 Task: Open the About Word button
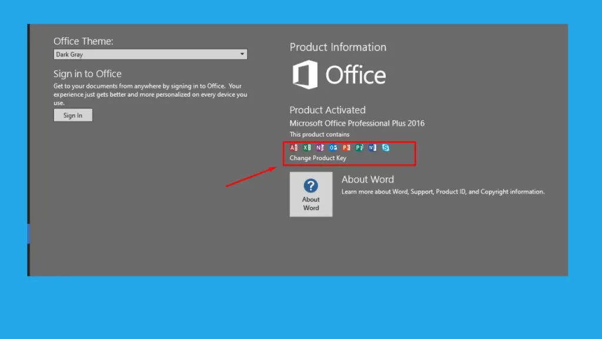point(311,194)
